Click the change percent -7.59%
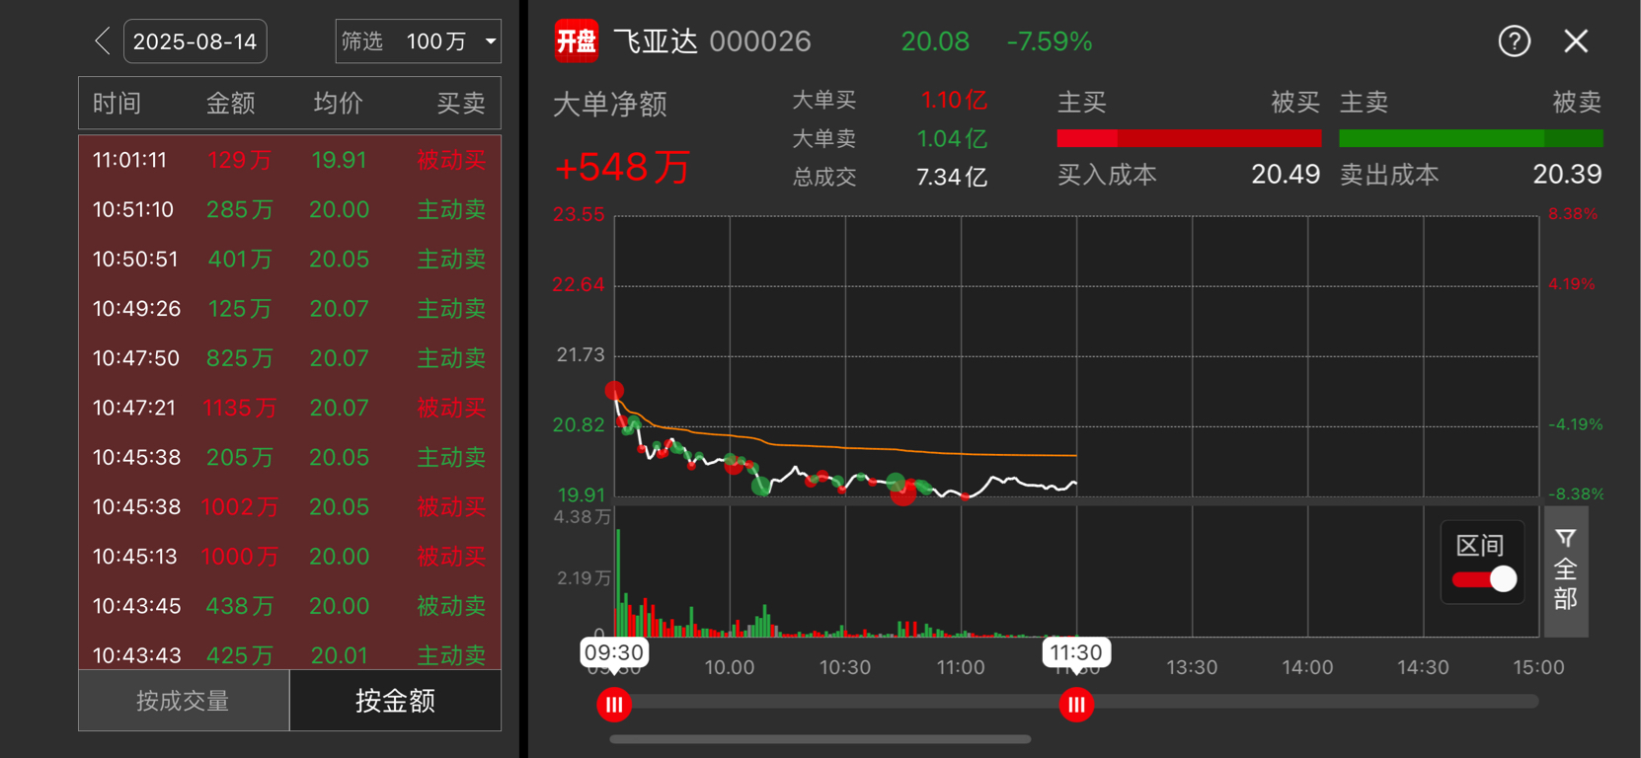The image size is (1641, 758). click(x=1050, y=41)
